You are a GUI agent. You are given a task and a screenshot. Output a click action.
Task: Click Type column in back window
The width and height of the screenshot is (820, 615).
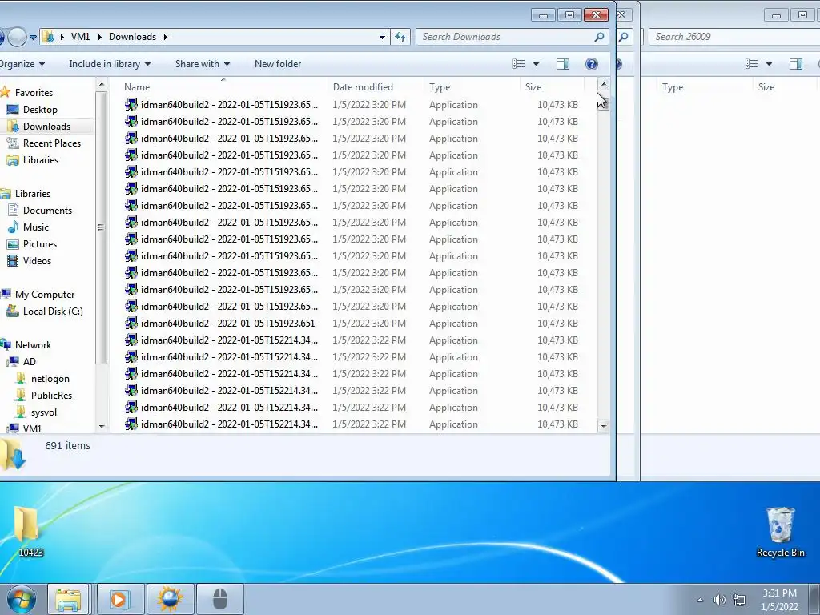pyautogui.click(x=673, y=87)
